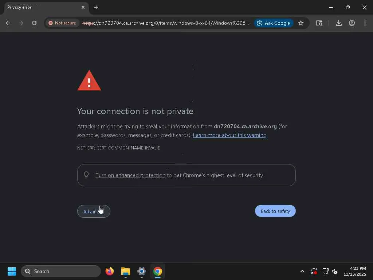Viewport: 373px width, 280px height.
Task: Click the Back to safety button
Action: pos(275,211)
